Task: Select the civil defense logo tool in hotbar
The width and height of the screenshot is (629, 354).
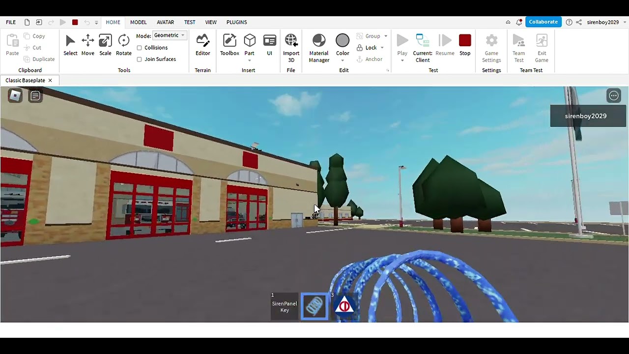Action: pos(344,306)
